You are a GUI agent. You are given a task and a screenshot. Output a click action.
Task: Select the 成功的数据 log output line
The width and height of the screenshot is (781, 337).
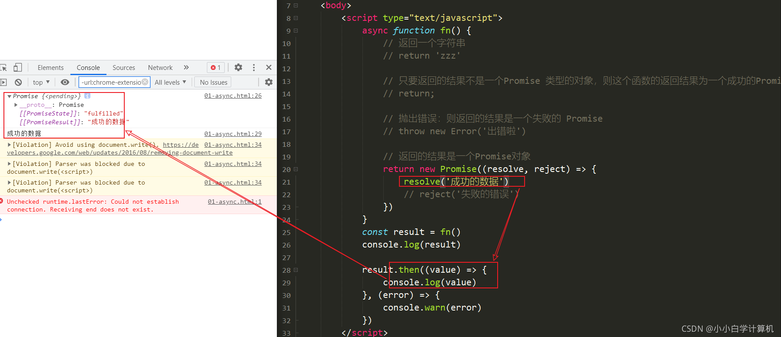24,133
